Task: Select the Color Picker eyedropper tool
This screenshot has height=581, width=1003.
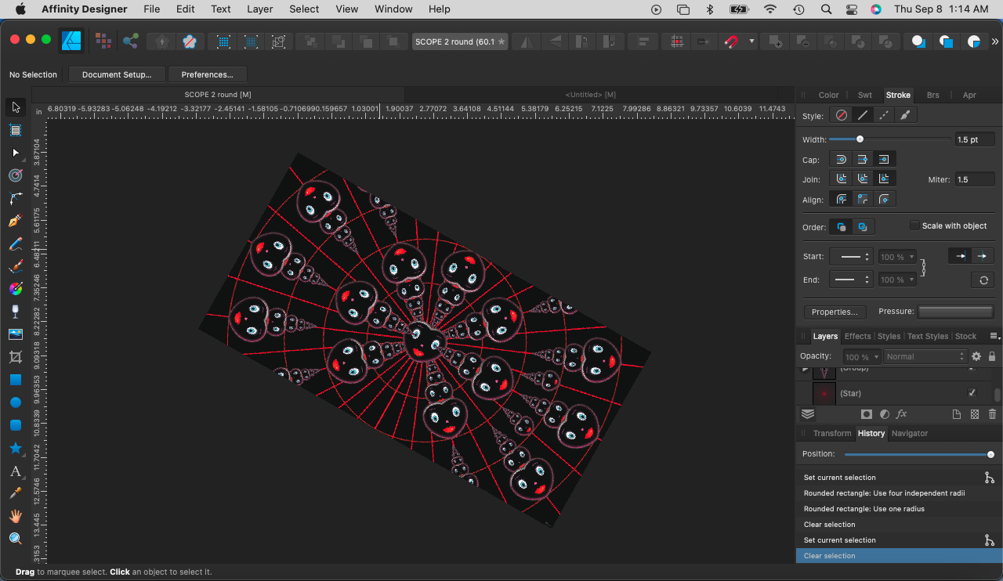Action: [x=16, y=493]
